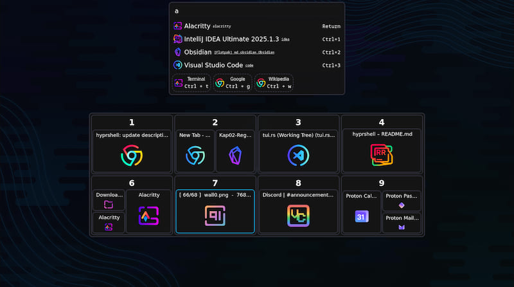Click title "tui.rs (Working Tree) (tui.rs..."
The width and height of the screenshot is (514, 287).
(298, 135)
